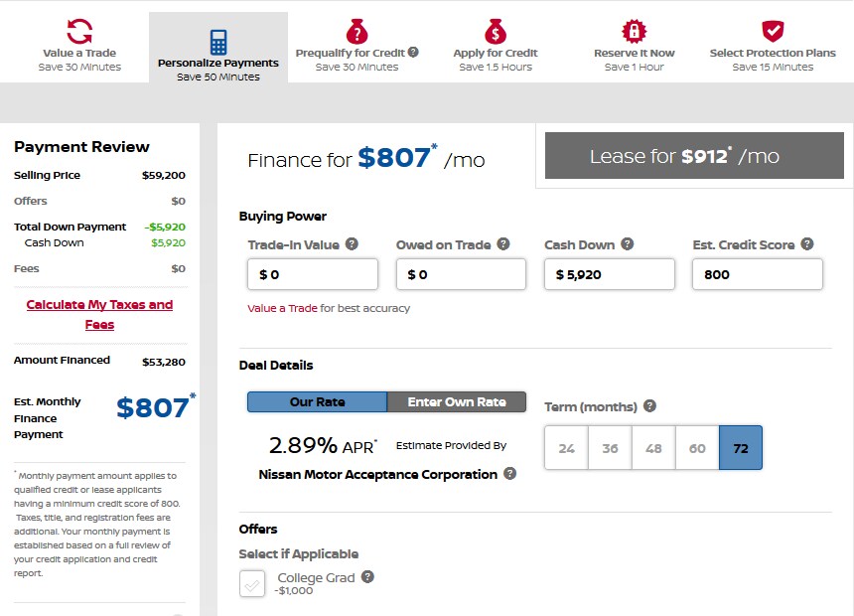Screen dimensions: 854x616
Task: Click the Prequalify for Credit money bag icon
Action: (x=356, y=31)
